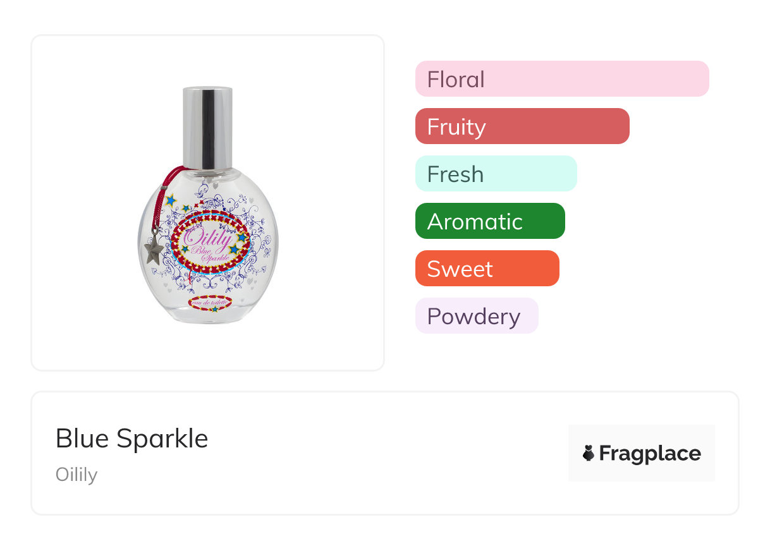
Task: Choose the mint Fresh accord bar
Action: pyautogui.click(x=496, y=174)
